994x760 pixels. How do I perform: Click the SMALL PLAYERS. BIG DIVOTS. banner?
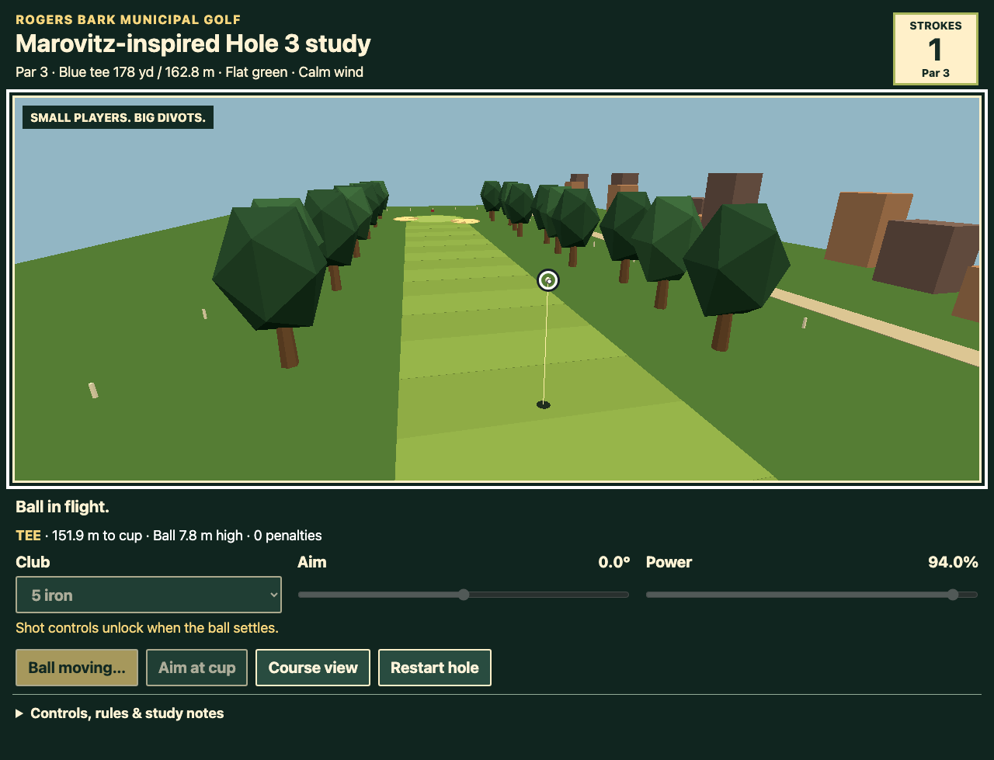point(118,118)
